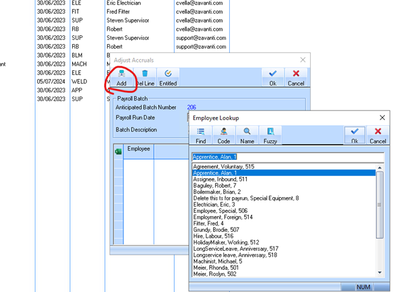
Task: Click the Employee column header
Action: point(139,149)
